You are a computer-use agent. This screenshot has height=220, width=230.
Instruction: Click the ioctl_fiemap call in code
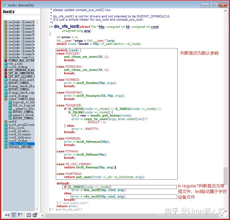coord(87,167)
